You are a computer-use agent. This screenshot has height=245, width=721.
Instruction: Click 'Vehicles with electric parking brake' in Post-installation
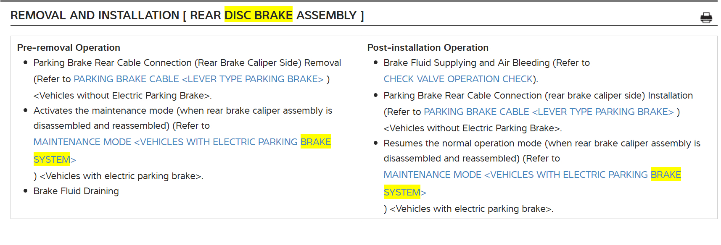[471, 209]
